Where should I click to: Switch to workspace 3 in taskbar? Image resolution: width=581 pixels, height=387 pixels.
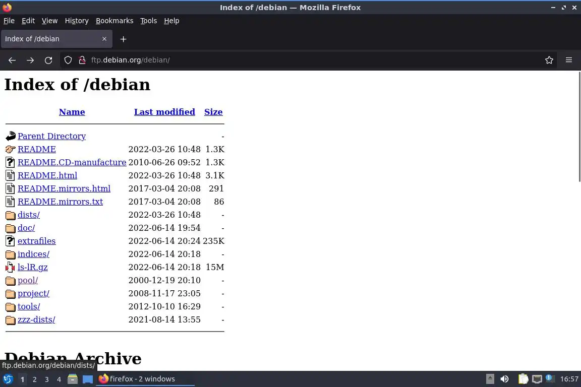(x=47, y=379)
